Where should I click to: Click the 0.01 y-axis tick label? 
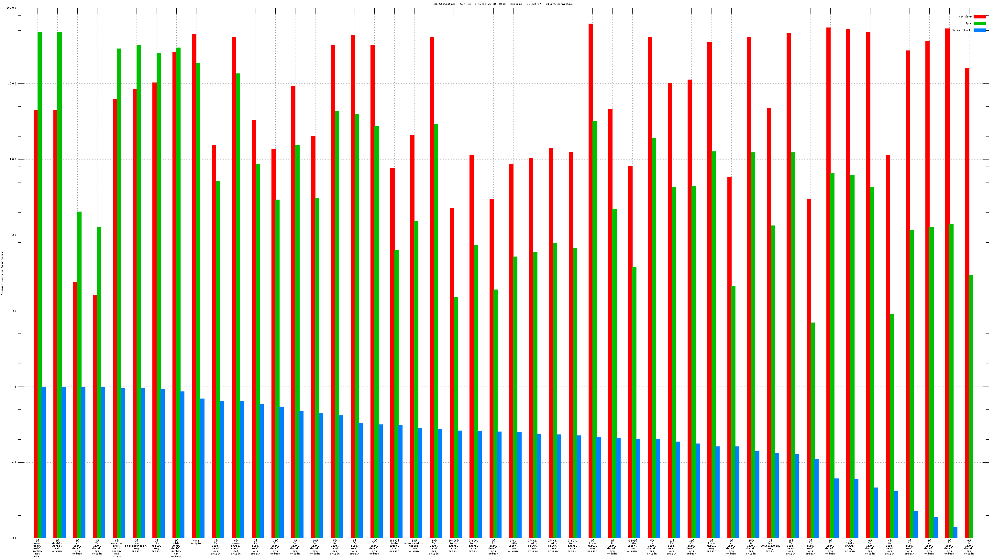coord(13,538)
